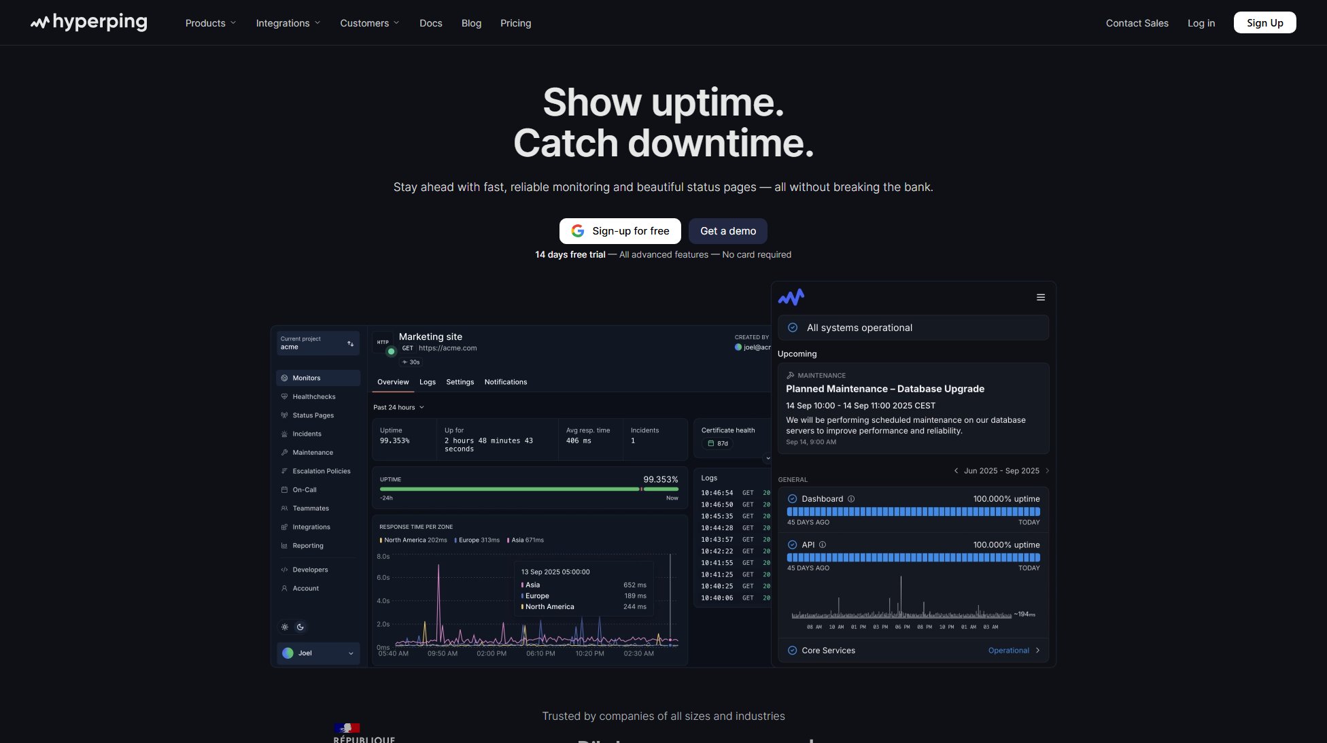Screen dimensions: 1327x743
Task: Open the Past 24 hours dropdown
Action: pos(398,407)
